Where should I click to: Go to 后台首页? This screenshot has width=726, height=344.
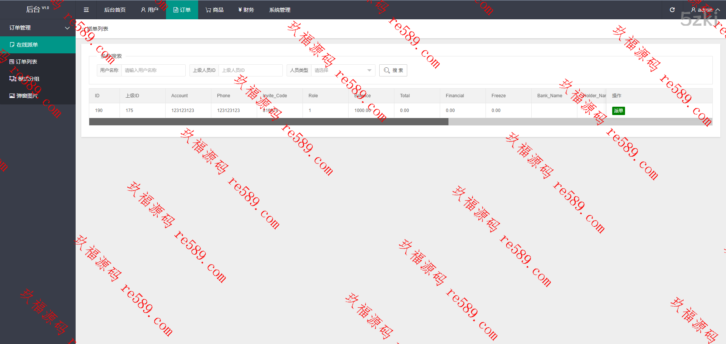(x=115, y=10)
